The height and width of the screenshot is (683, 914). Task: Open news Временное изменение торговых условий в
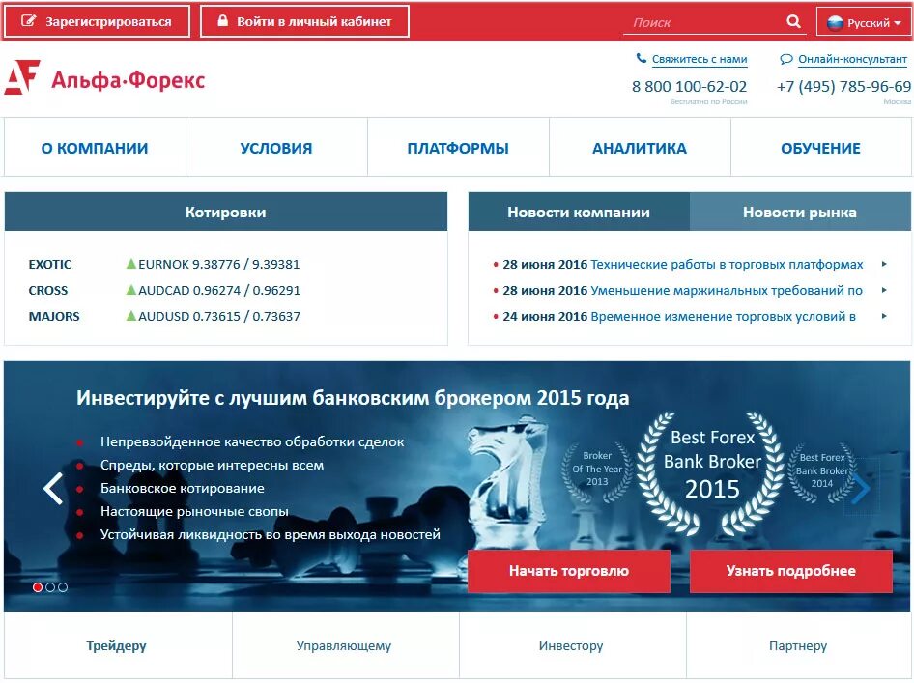[724, 317]
